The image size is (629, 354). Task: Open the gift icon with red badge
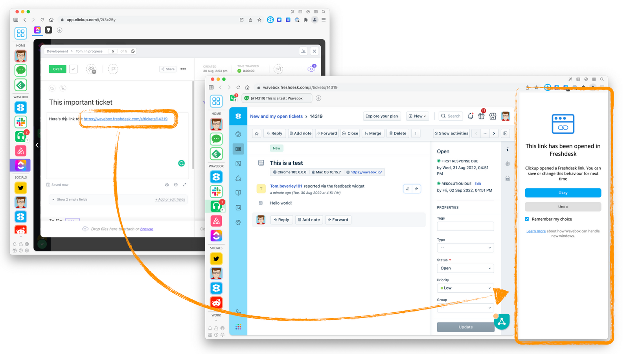(481, 116)
